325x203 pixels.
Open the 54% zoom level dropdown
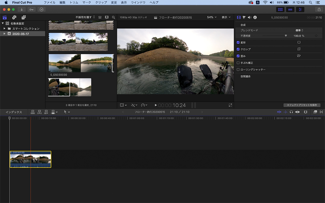coord(212,17)
